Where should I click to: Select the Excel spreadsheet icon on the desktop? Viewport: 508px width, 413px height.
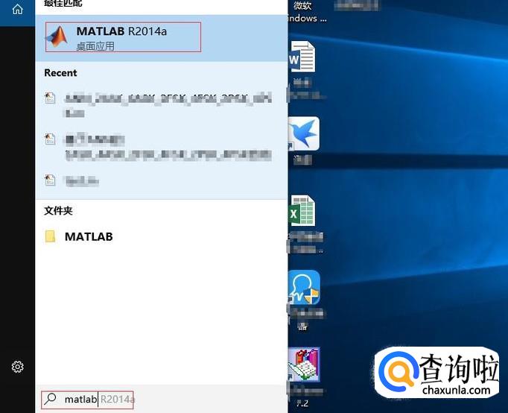(x=302, y=211)
